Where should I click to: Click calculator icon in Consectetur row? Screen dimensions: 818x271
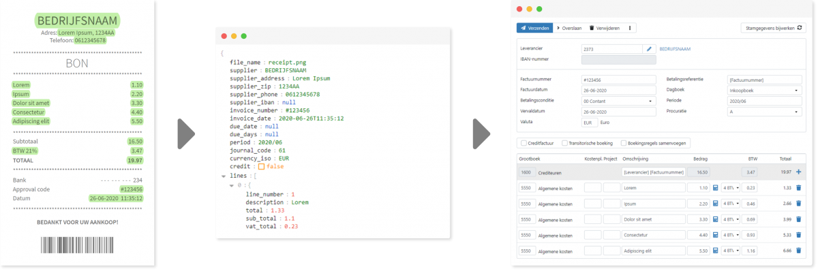(x=716, y=236)
